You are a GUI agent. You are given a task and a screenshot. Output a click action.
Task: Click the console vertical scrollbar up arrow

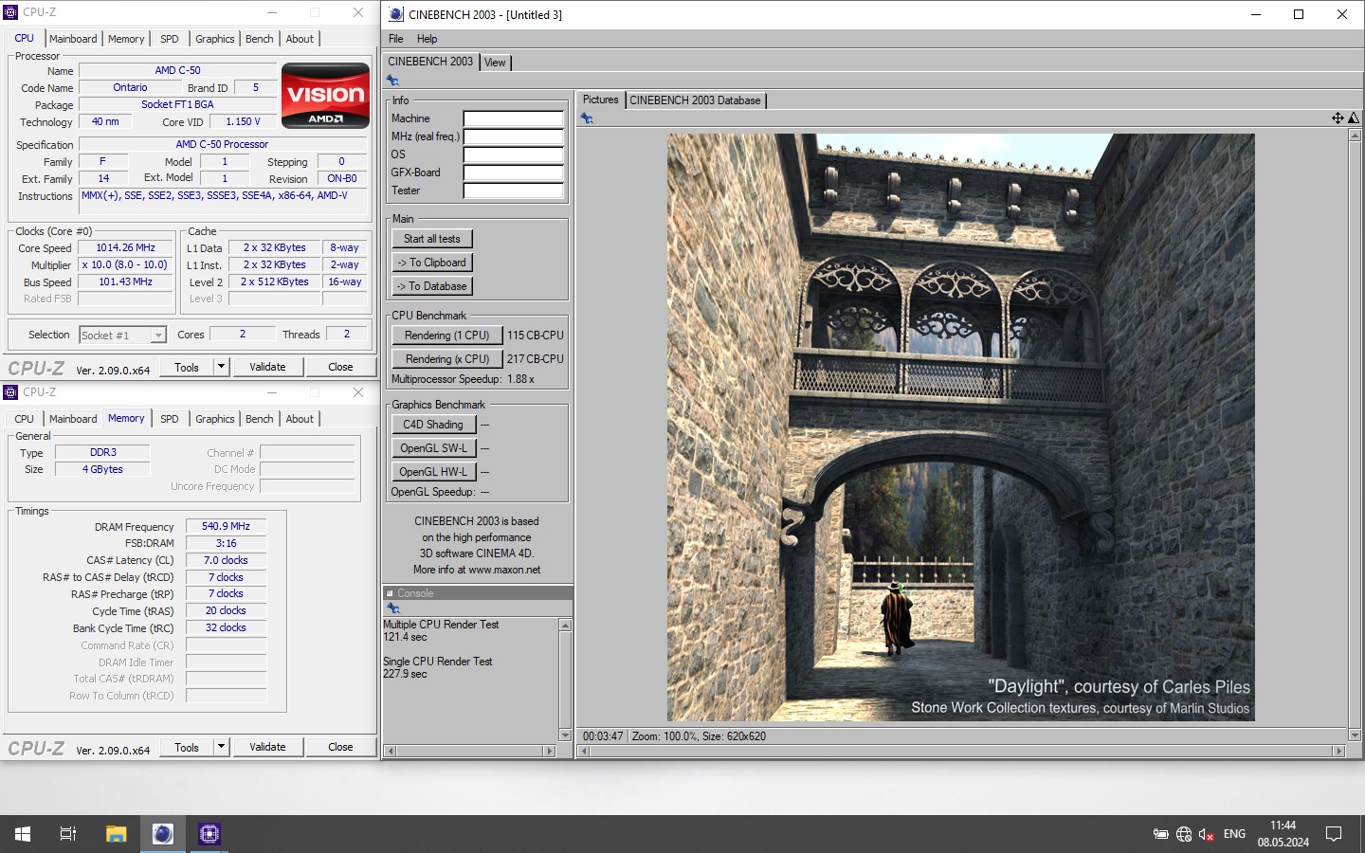[x=565, y=626]
